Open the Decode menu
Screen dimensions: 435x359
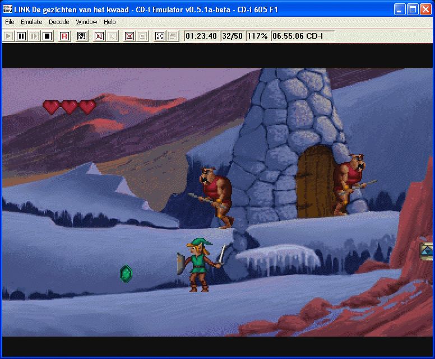tap(59, 22)
